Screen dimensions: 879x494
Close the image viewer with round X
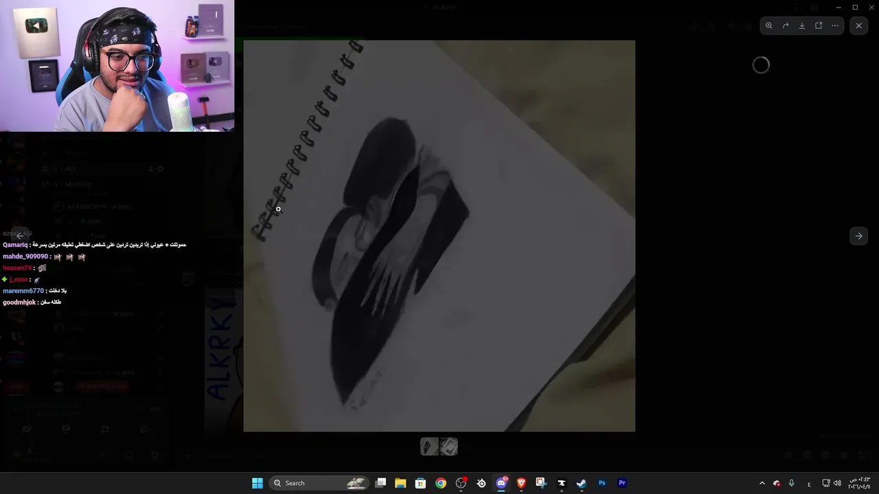click(859, 25)
